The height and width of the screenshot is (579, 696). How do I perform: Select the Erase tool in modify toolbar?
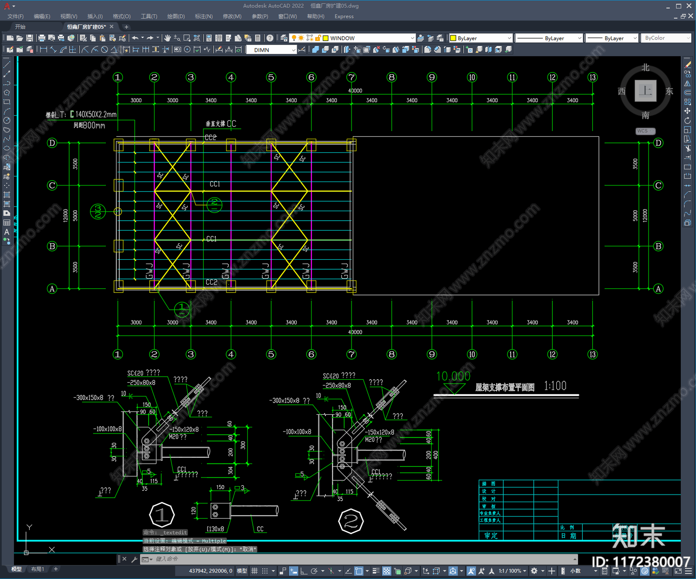click(x=687, y=64)
